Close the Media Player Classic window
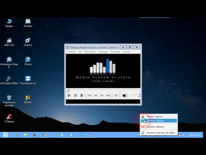Screen dimensions: 206x155 coord(136,47)
